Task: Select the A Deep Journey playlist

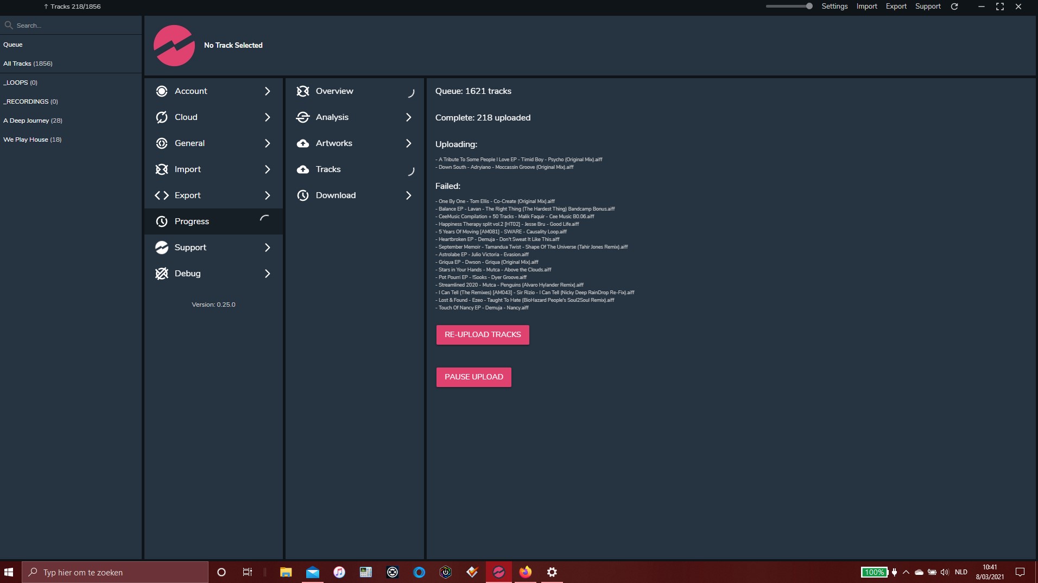Action: (33, 121)
